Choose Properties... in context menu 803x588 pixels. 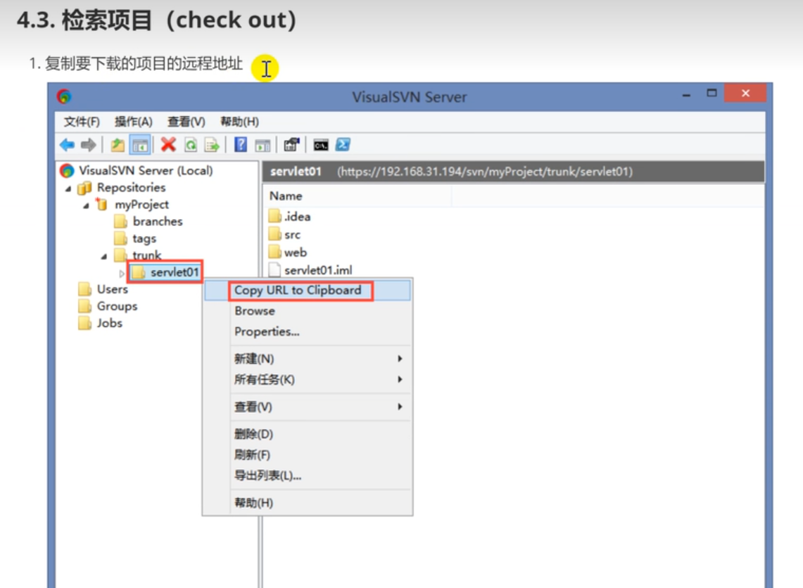pos(308,331)
